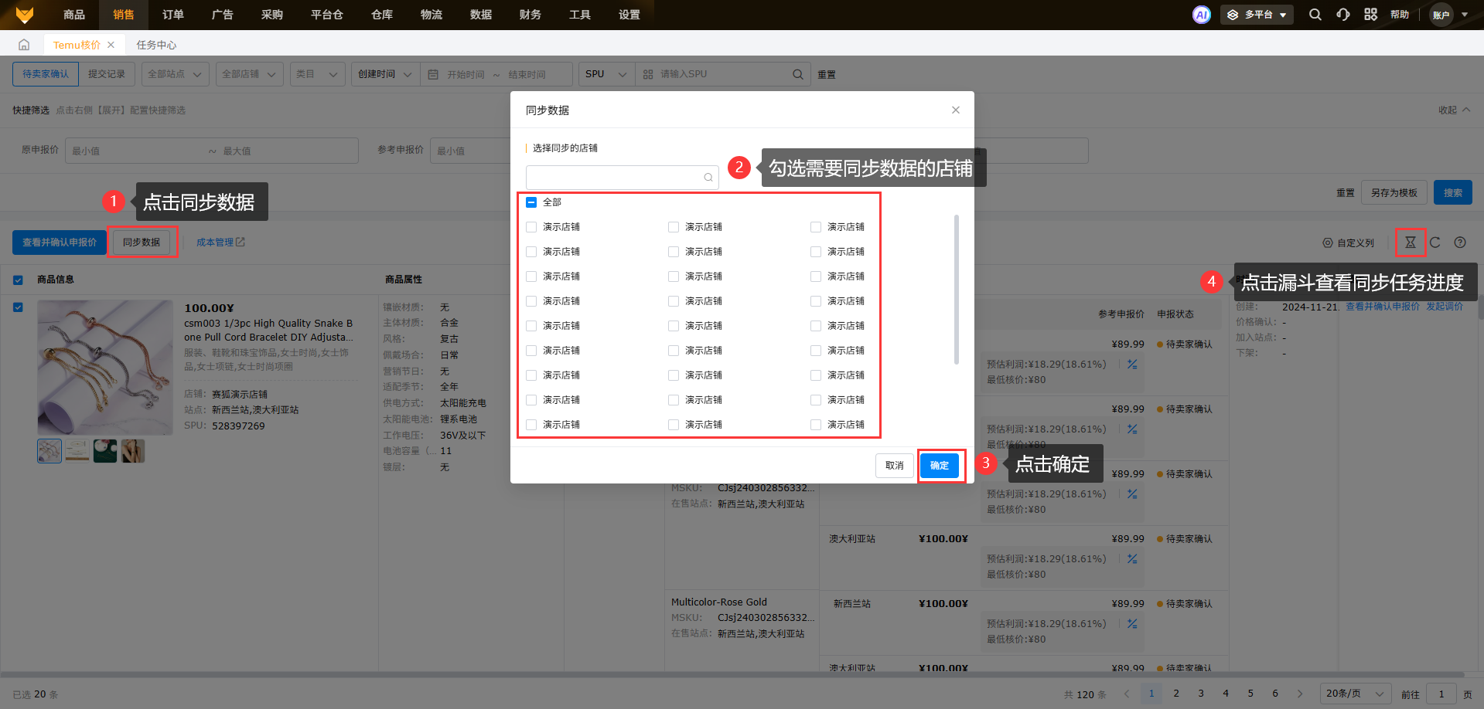
Task: Switch to the 任务中心 tab
Action: click(156, 45)
